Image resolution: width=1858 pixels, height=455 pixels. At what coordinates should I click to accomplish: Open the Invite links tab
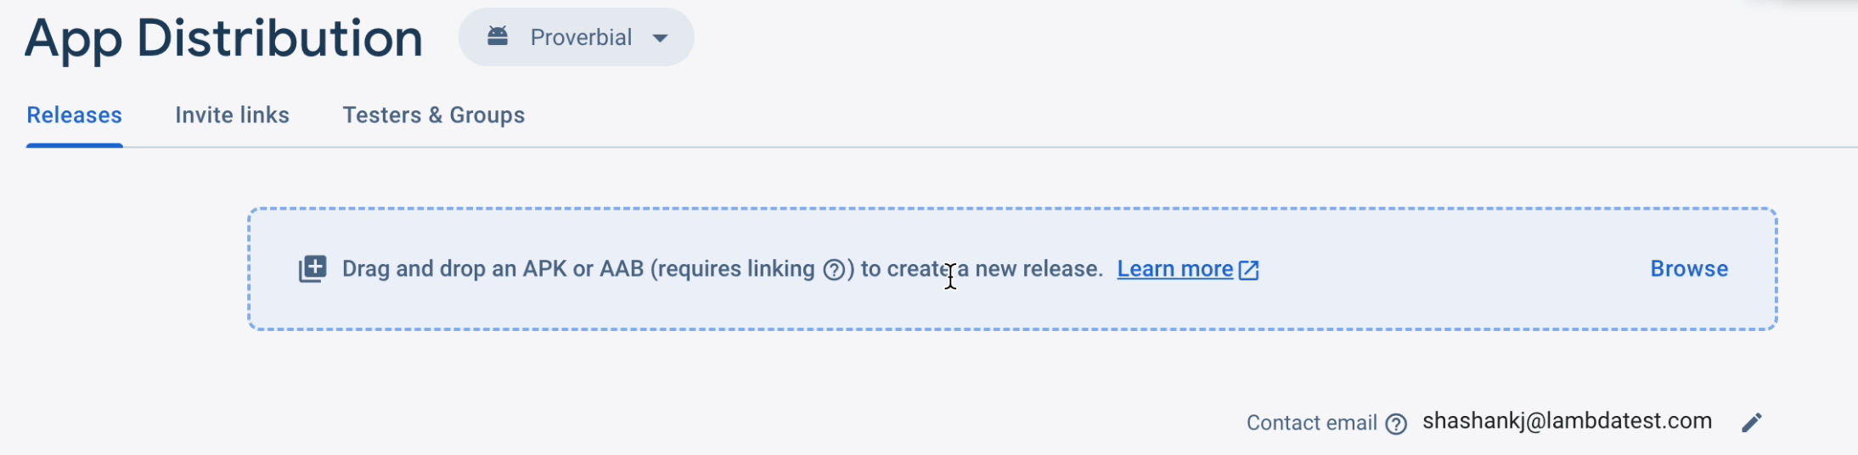coord(232,115)
